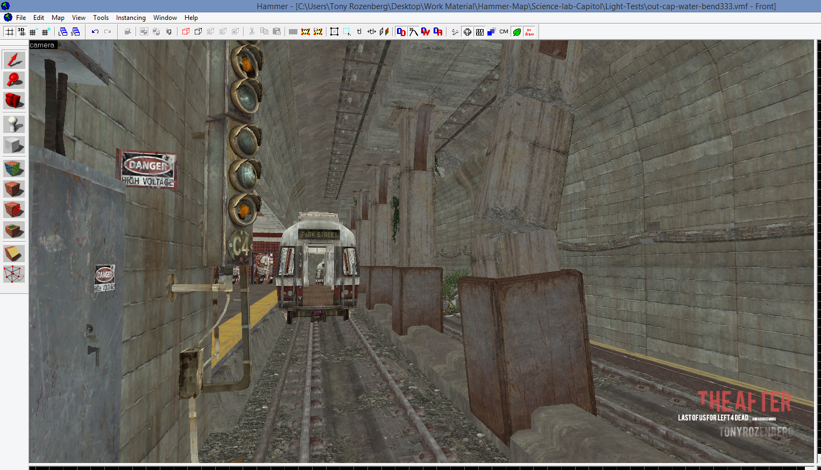Toggle the 3D grid display
821x470 pixels.
pos(22,32)
